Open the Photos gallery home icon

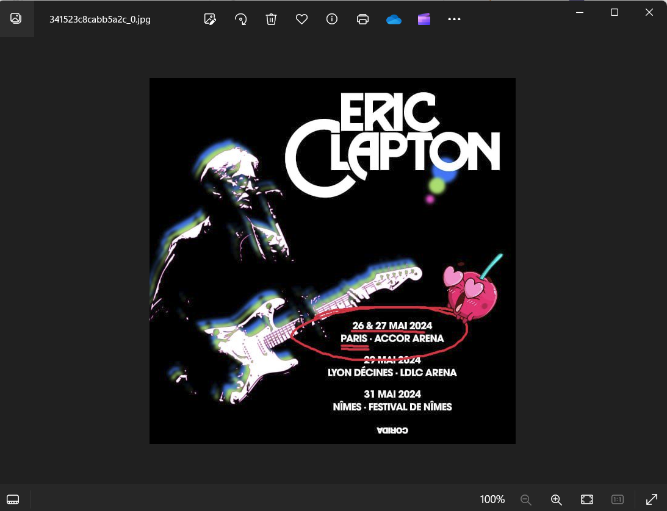point(16,18)
